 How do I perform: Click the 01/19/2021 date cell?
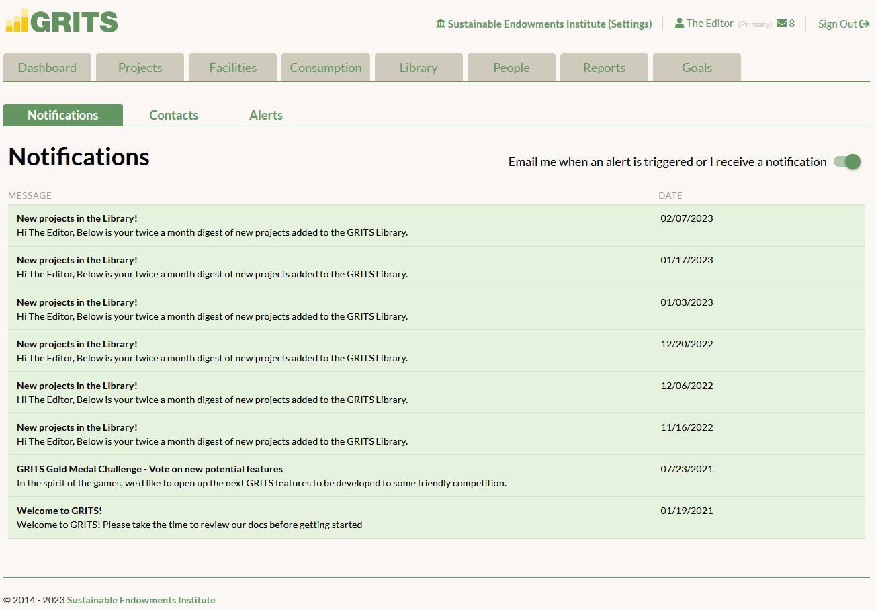click(x=687, y=511)
